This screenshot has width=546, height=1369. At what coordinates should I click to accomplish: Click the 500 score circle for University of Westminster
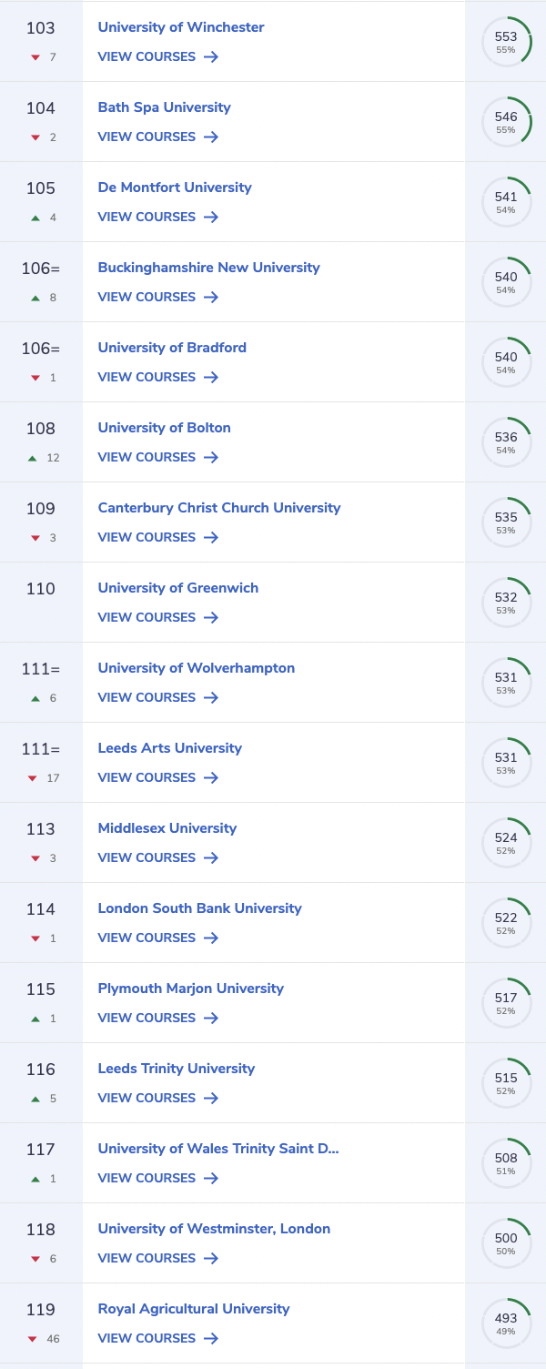(x=506, y=1243)
